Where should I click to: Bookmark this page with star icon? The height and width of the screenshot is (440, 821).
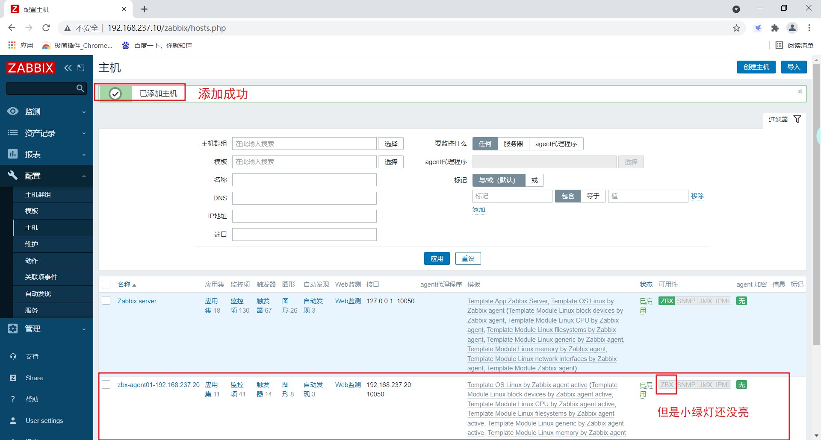tap(736, 28)
